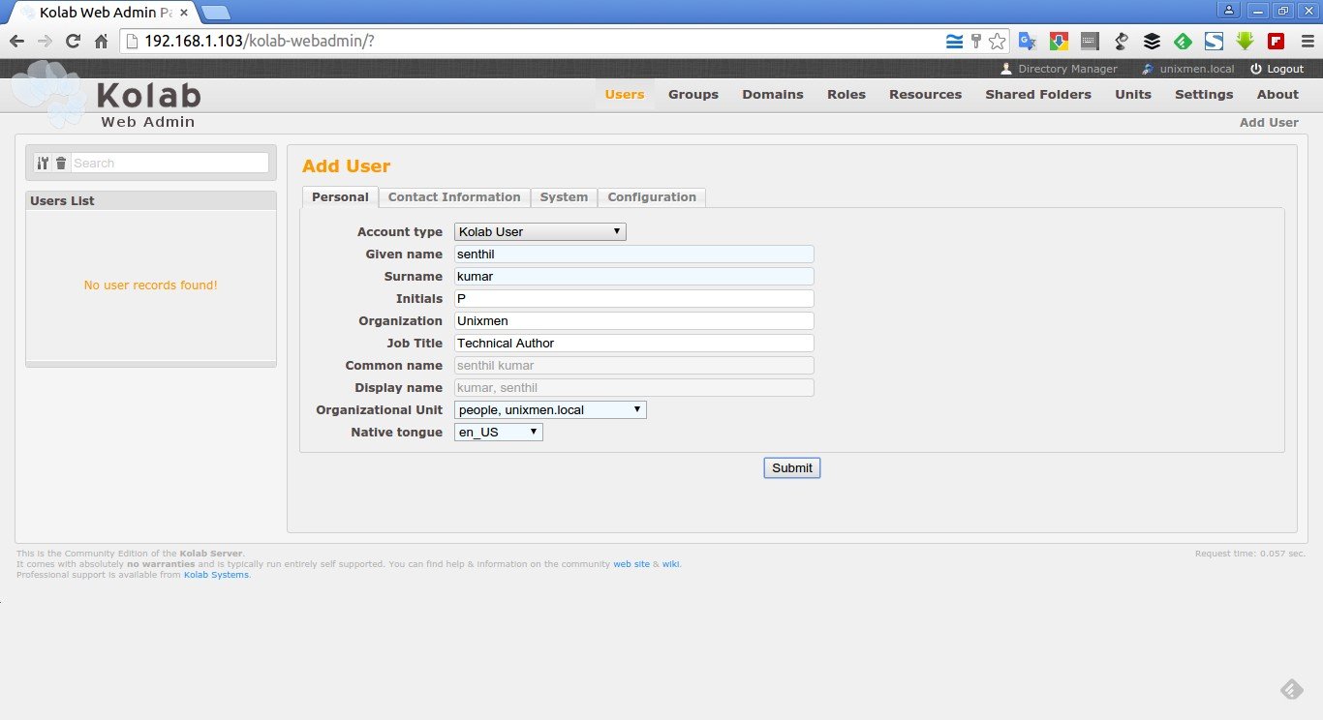Screen dimensions: 1323x720
Task: Click the Surname field
Action: 633,277
